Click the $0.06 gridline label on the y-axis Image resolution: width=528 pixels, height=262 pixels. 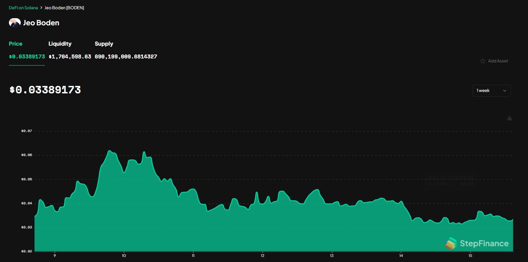point(26,155)
